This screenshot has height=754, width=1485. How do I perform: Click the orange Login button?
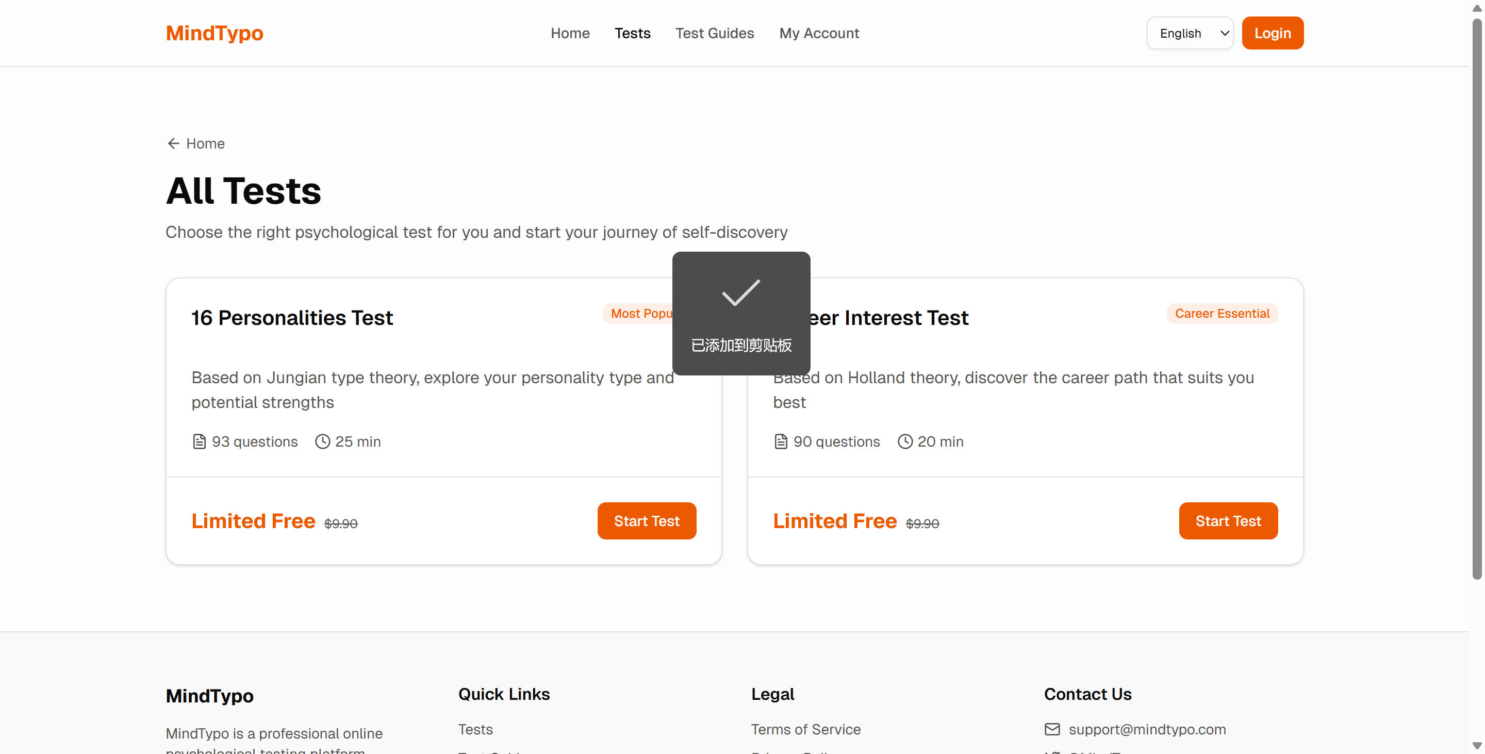[1272, 33]
